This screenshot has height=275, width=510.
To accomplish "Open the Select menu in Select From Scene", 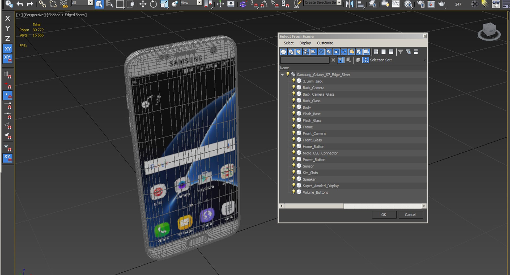I will (289, 43).
